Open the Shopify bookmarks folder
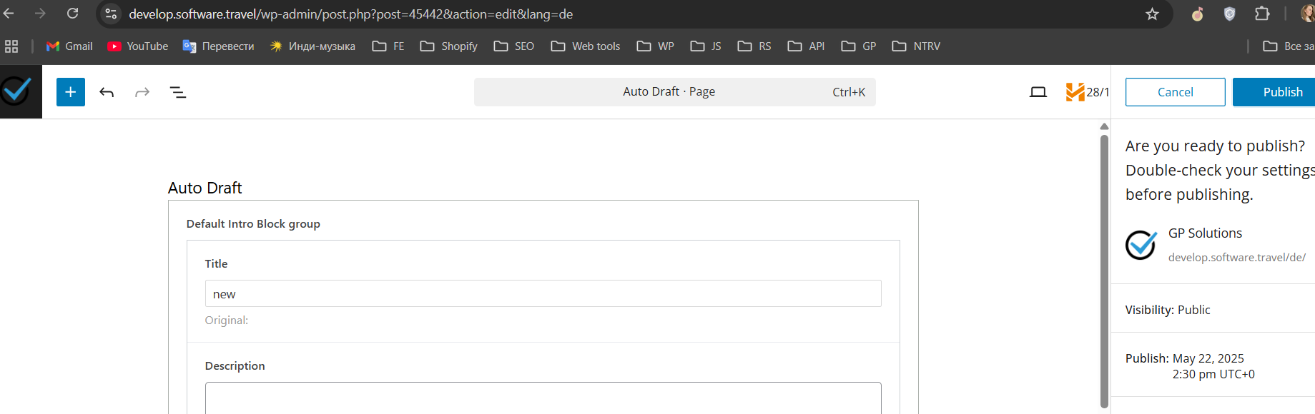 [x=449, y=46]
